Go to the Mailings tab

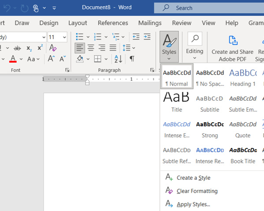(x=150, y=23)
